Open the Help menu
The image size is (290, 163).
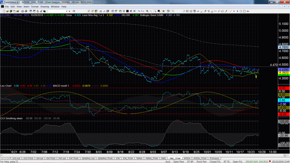(x=64, y=7)
